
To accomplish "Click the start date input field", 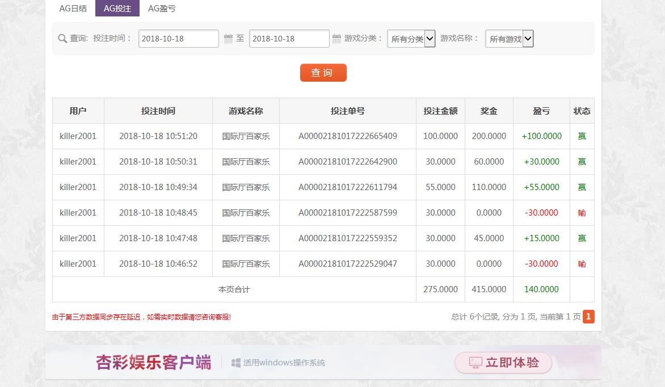I will point(178,39).
